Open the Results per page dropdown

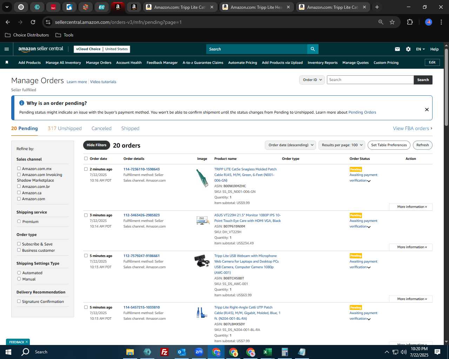[342, 145]
